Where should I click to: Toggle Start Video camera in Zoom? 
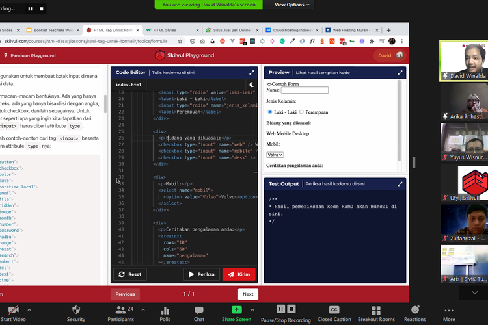[13, 310]
